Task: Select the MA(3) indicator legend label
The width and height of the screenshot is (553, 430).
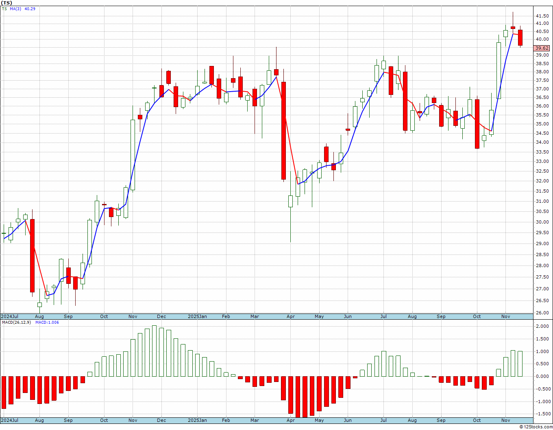Action: (x=15, y=9)
